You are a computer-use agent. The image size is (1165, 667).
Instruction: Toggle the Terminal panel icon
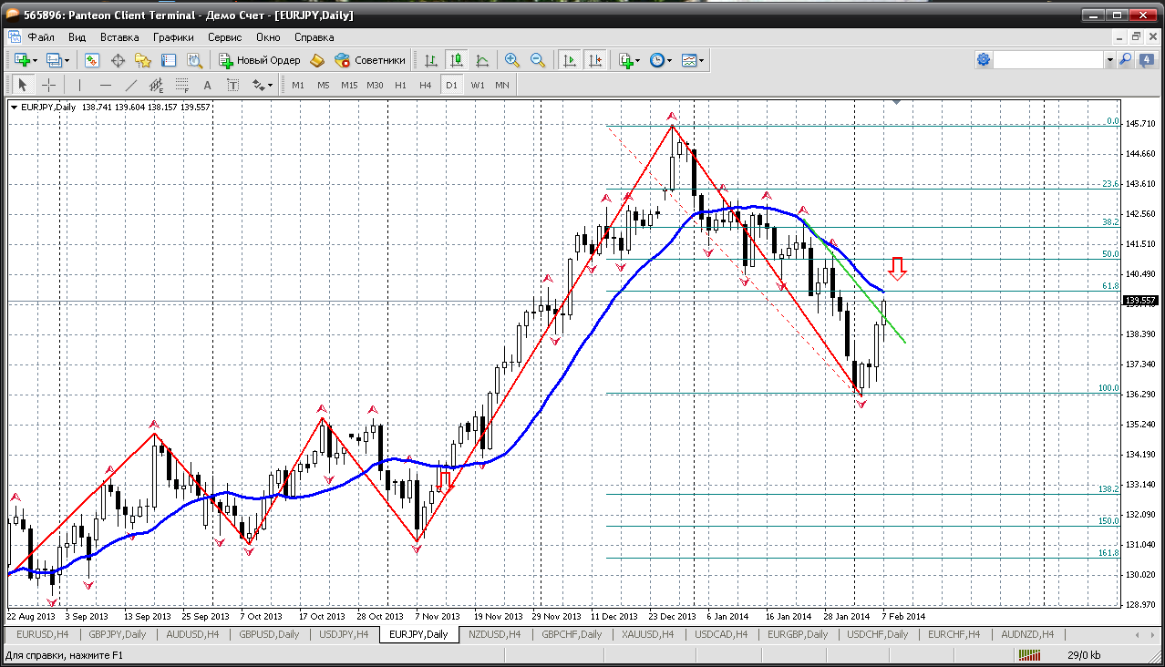169,60
